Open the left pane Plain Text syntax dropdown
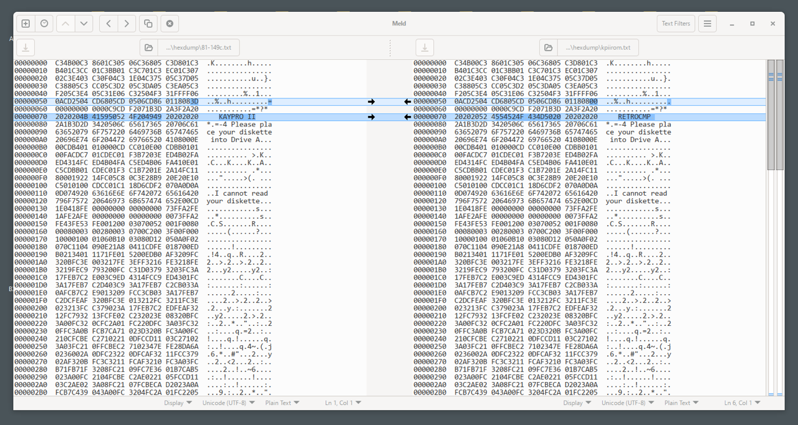The image size is (798, 425). [x=282, y=403]
